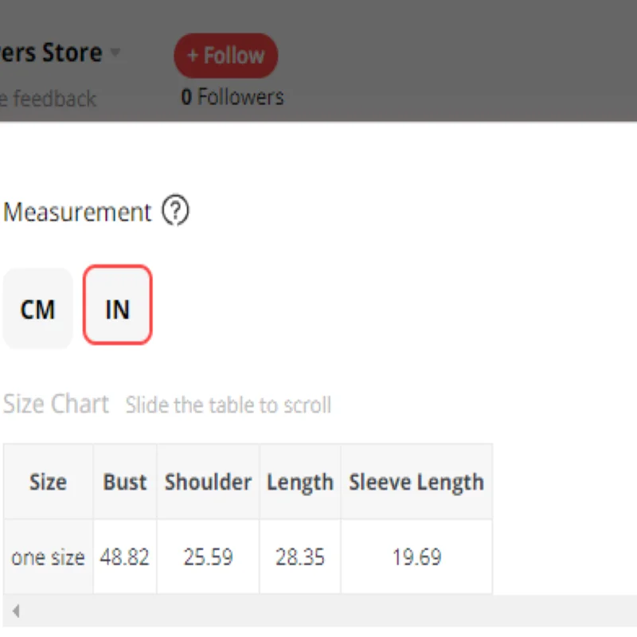Click the Store name title
Viewport: 637px width, 637px height.
[x=51, y=53]
